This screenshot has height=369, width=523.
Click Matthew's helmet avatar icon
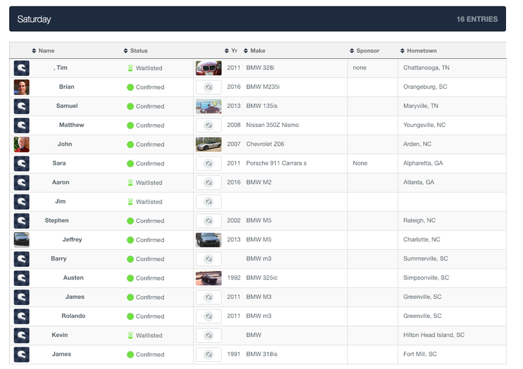point(22,126)
